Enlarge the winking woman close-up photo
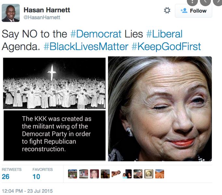Viewport: 222px width, 195px height. (x=160, y=109)
